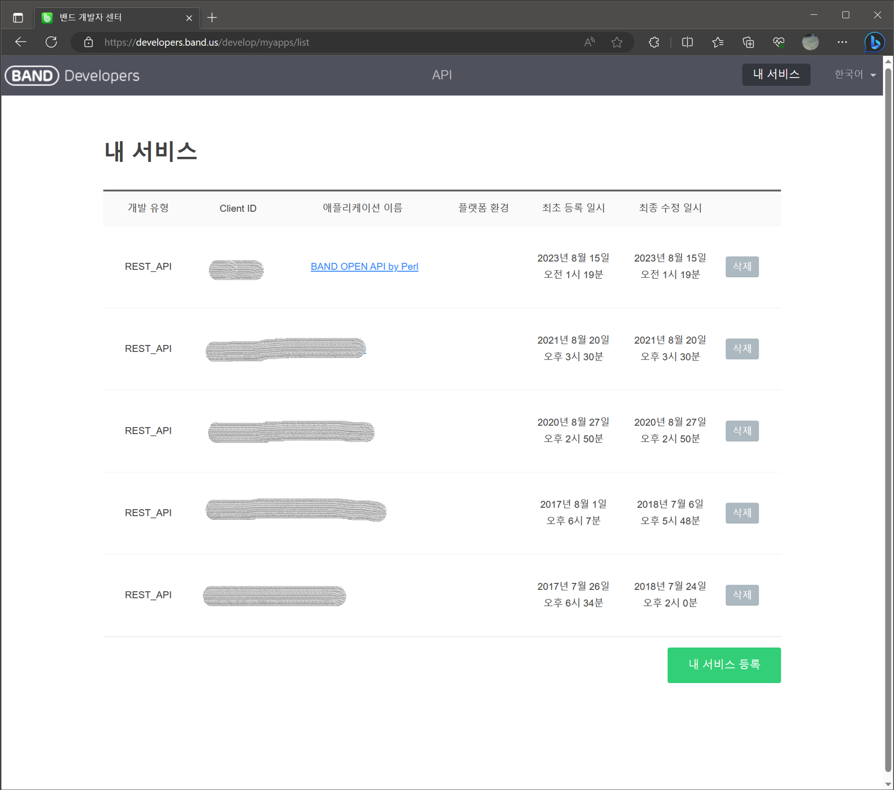The width and height of the screenshot is (894, 790).
Task: Click the Client ID column header
Action: 238,208
